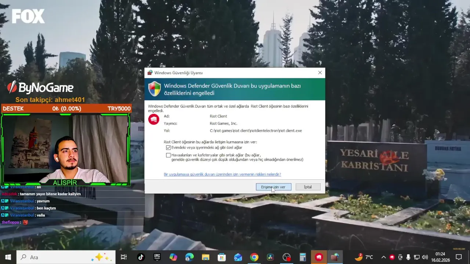Switch to OBS Studio in the taskbar

(286, 257)
